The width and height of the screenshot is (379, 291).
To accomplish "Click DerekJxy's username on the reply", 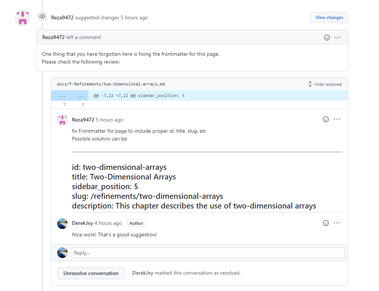I will 82,223.
